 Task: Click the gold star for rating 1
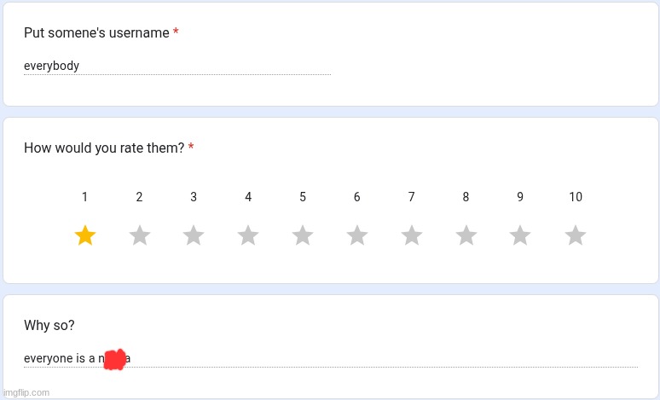point(84,235)
